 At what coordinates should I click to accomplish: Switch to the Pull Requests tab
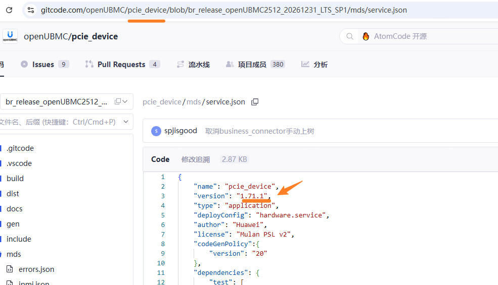coord(121,64)
